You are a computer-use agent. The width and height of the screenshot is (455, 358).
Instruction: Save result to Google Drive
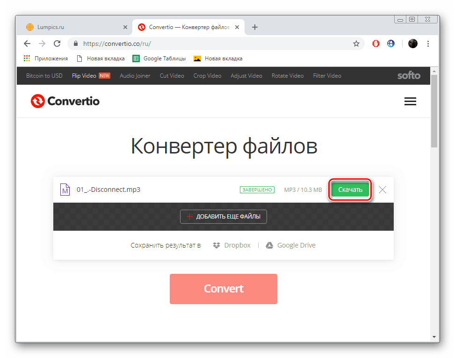tap(290, 245)
